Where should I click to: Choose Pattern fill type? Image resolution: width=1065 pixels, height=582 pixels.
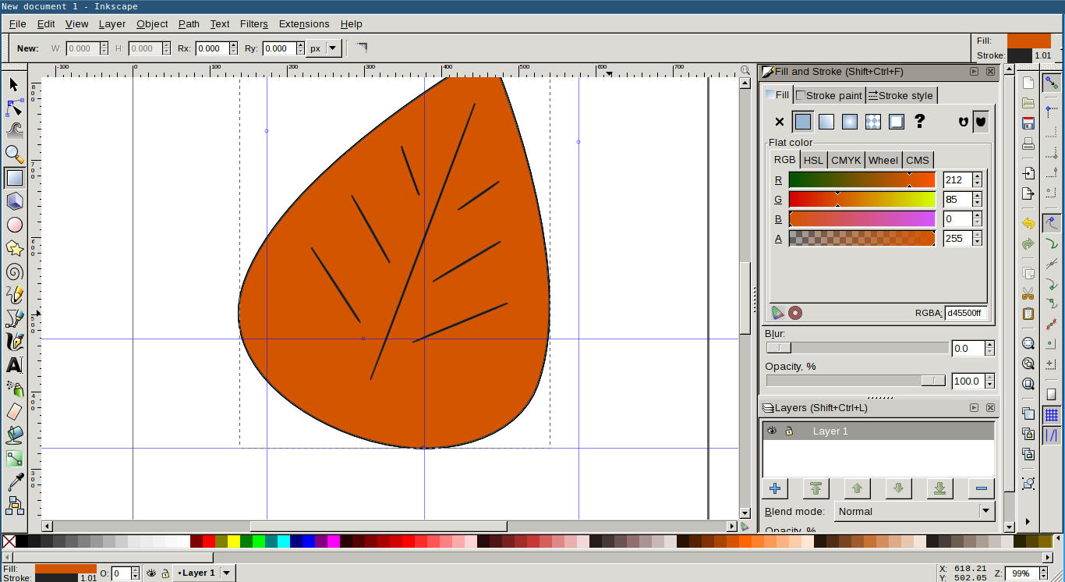point(873,122)
